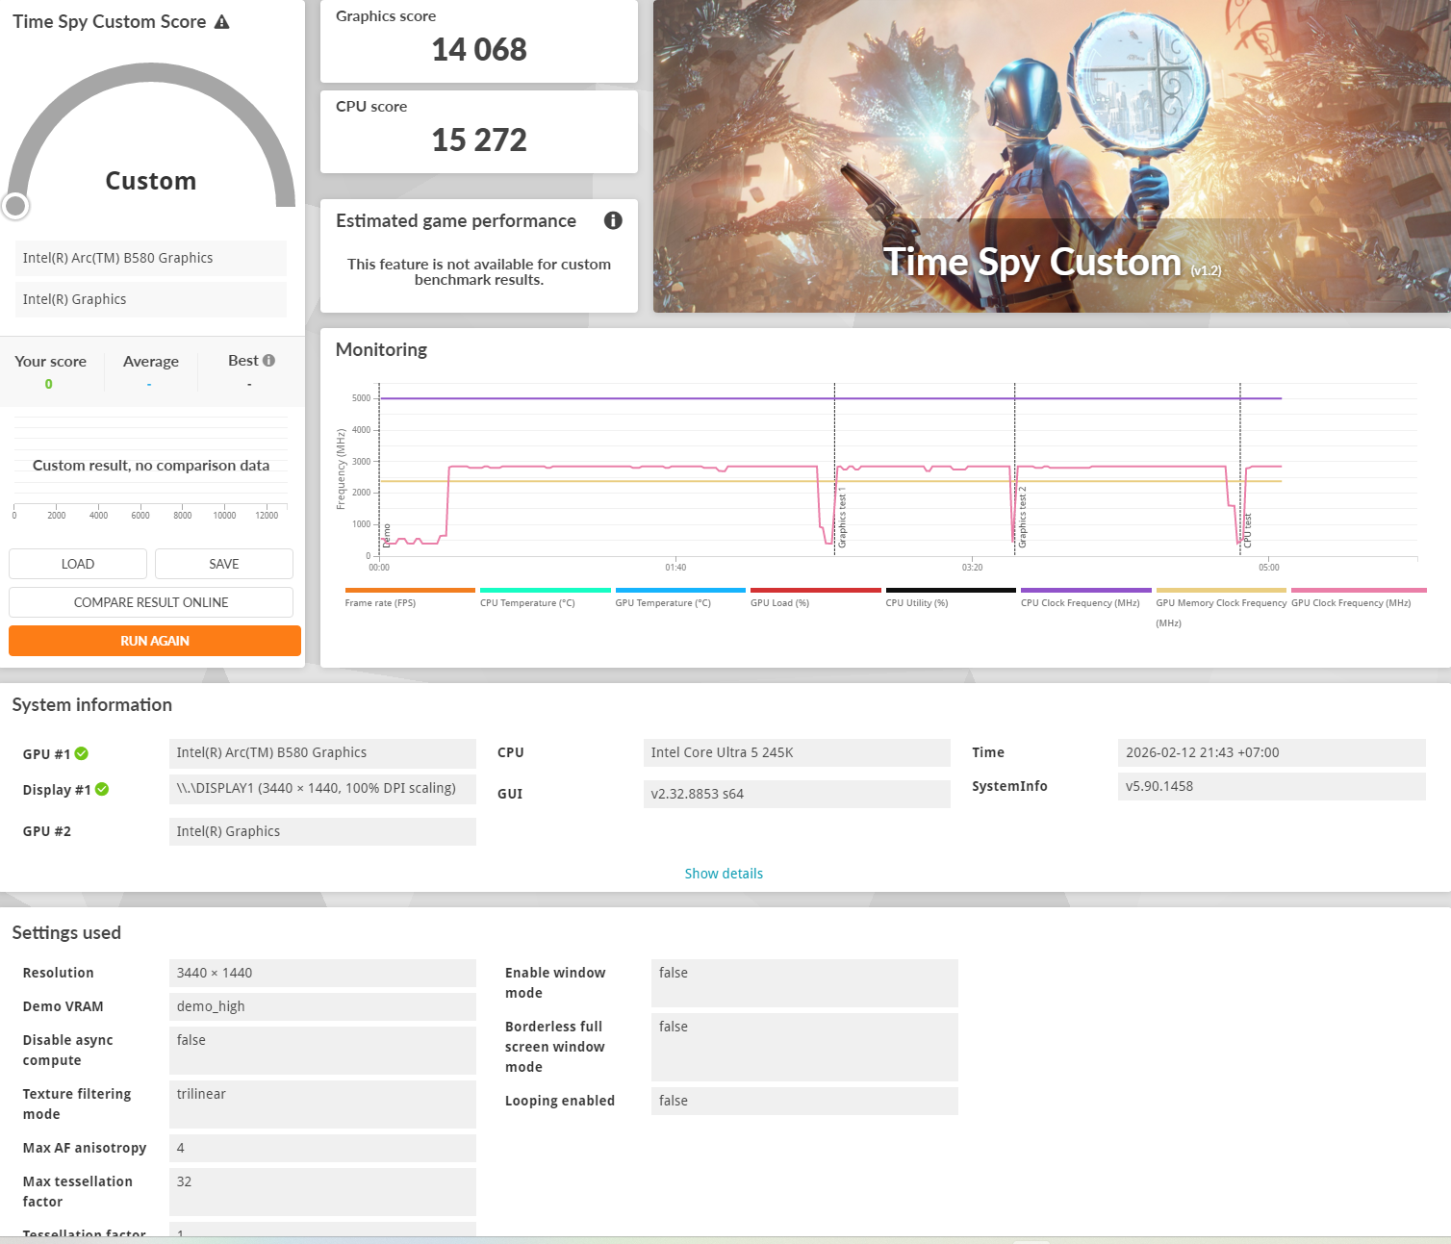This screenshot has width=1451, height=1244.
Task: Open COMPARE RESULT ONLINE
Action: [151, 602]
